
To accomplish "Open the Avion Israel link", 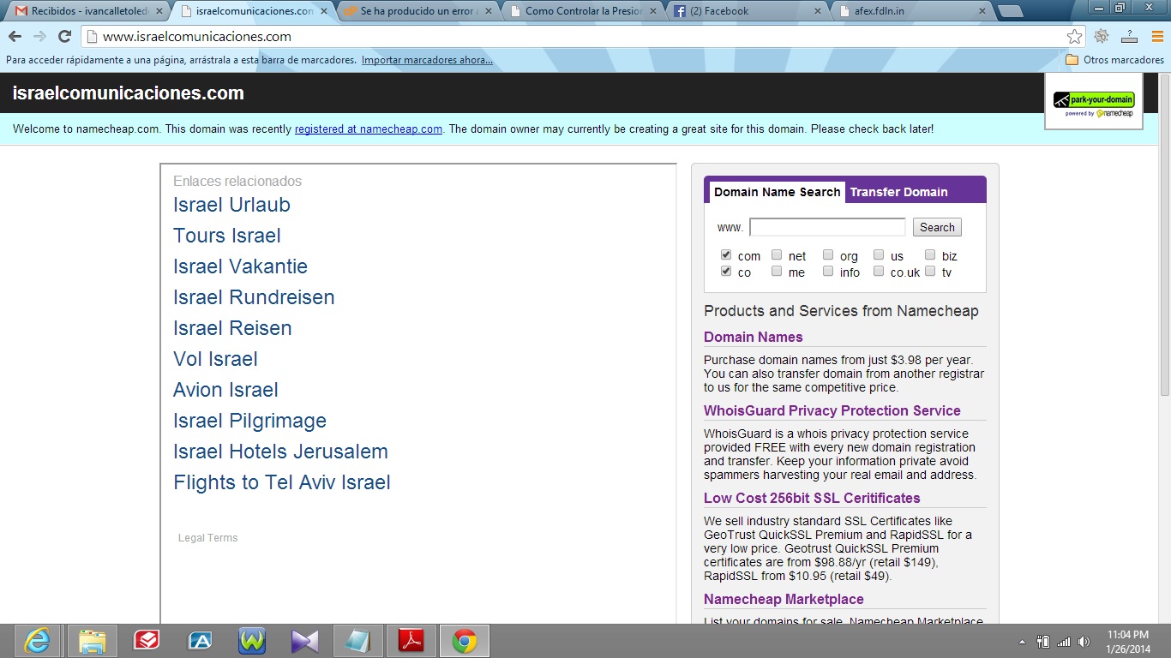I will (x=225, y=390).
